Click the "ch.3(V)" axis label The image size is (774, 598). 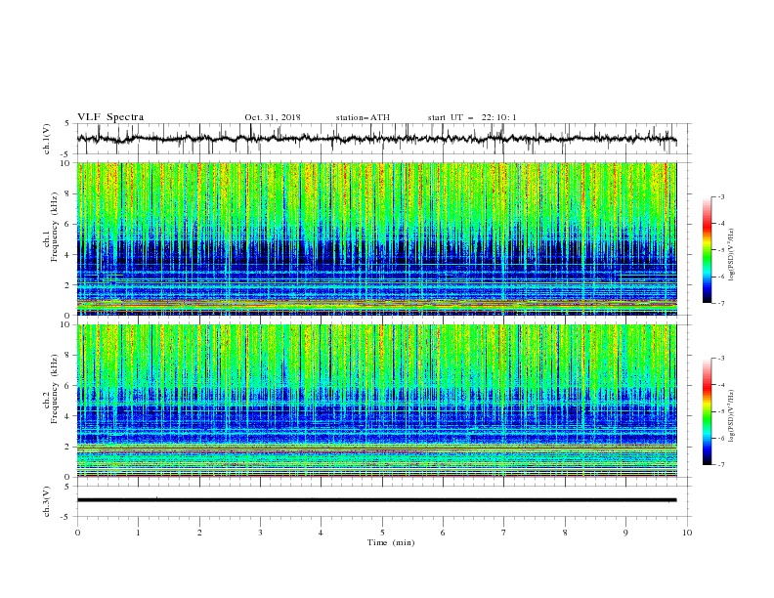click(47, 501)
